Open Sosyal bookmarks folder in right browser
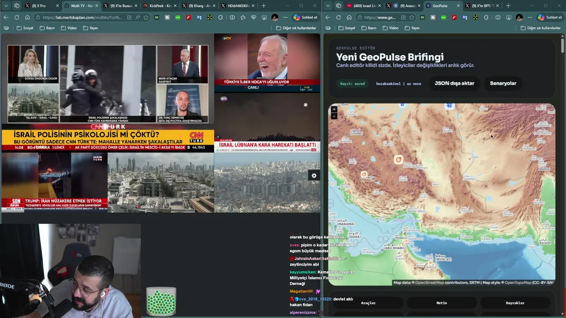 [x=347, y=28]
